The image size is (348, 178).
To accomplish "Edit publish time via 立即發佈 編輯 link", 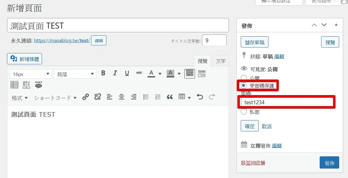I will [277, 146].
